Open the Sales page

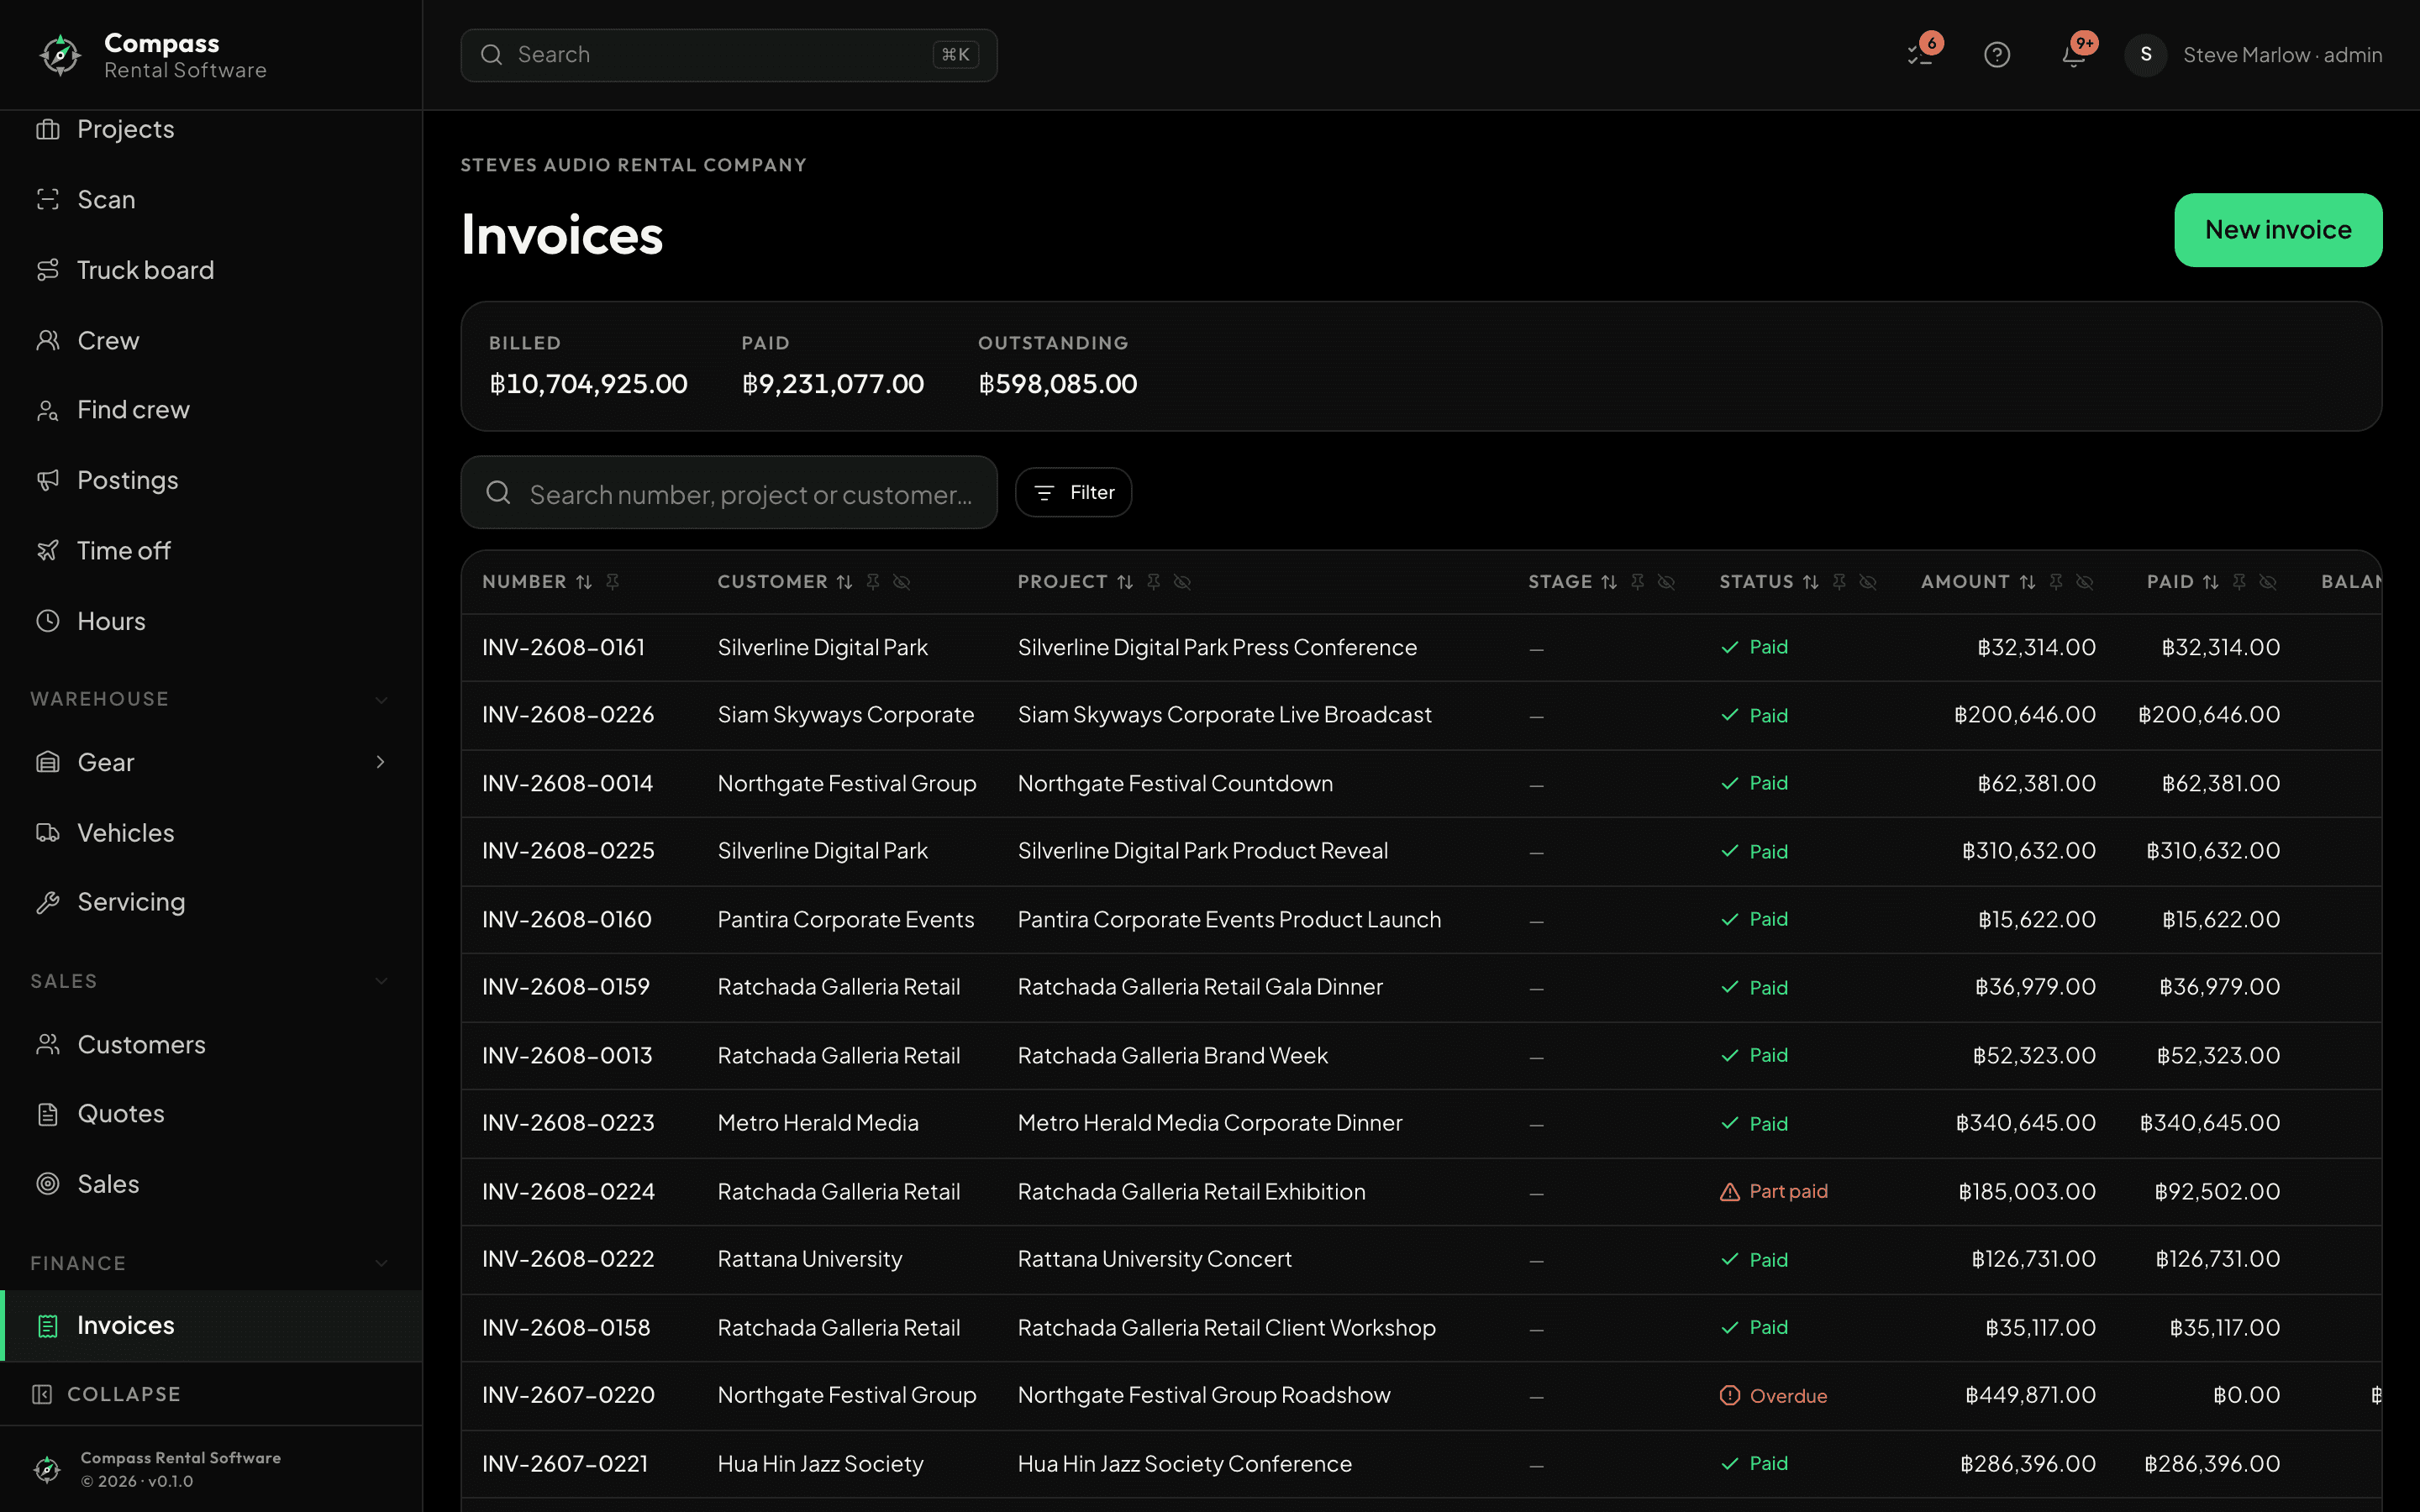click(211, 1184)
